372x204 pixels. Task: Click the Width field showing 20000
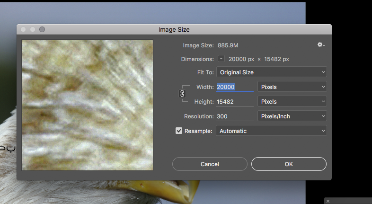click(235, 87)
